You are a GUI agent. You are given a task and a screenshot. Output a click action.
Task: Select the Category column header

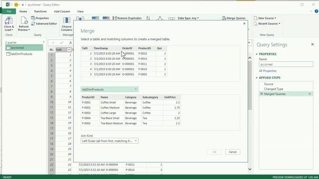[x=133, y=97]
